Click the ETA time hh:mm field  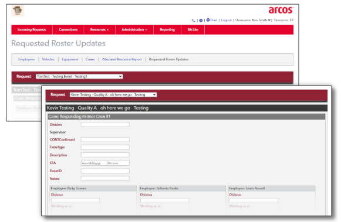[119, 163]
